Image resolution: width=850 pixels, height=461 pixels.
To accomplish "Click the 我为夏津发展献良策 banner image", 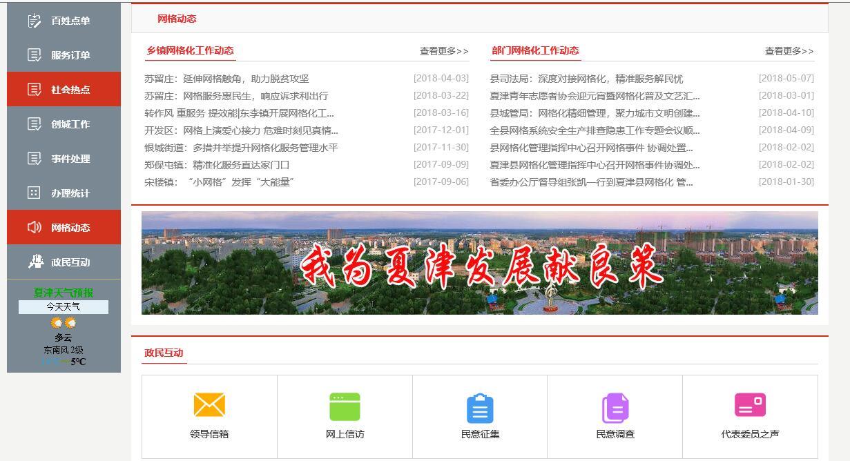I will point(479,263).
